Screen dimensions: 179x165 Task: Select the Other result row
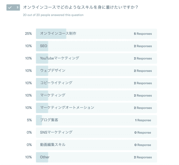coord(97,157)
